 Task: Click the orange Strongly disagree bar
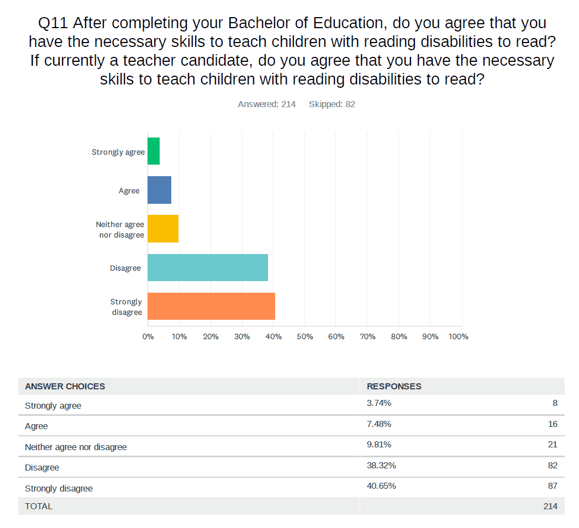(211, 306)
